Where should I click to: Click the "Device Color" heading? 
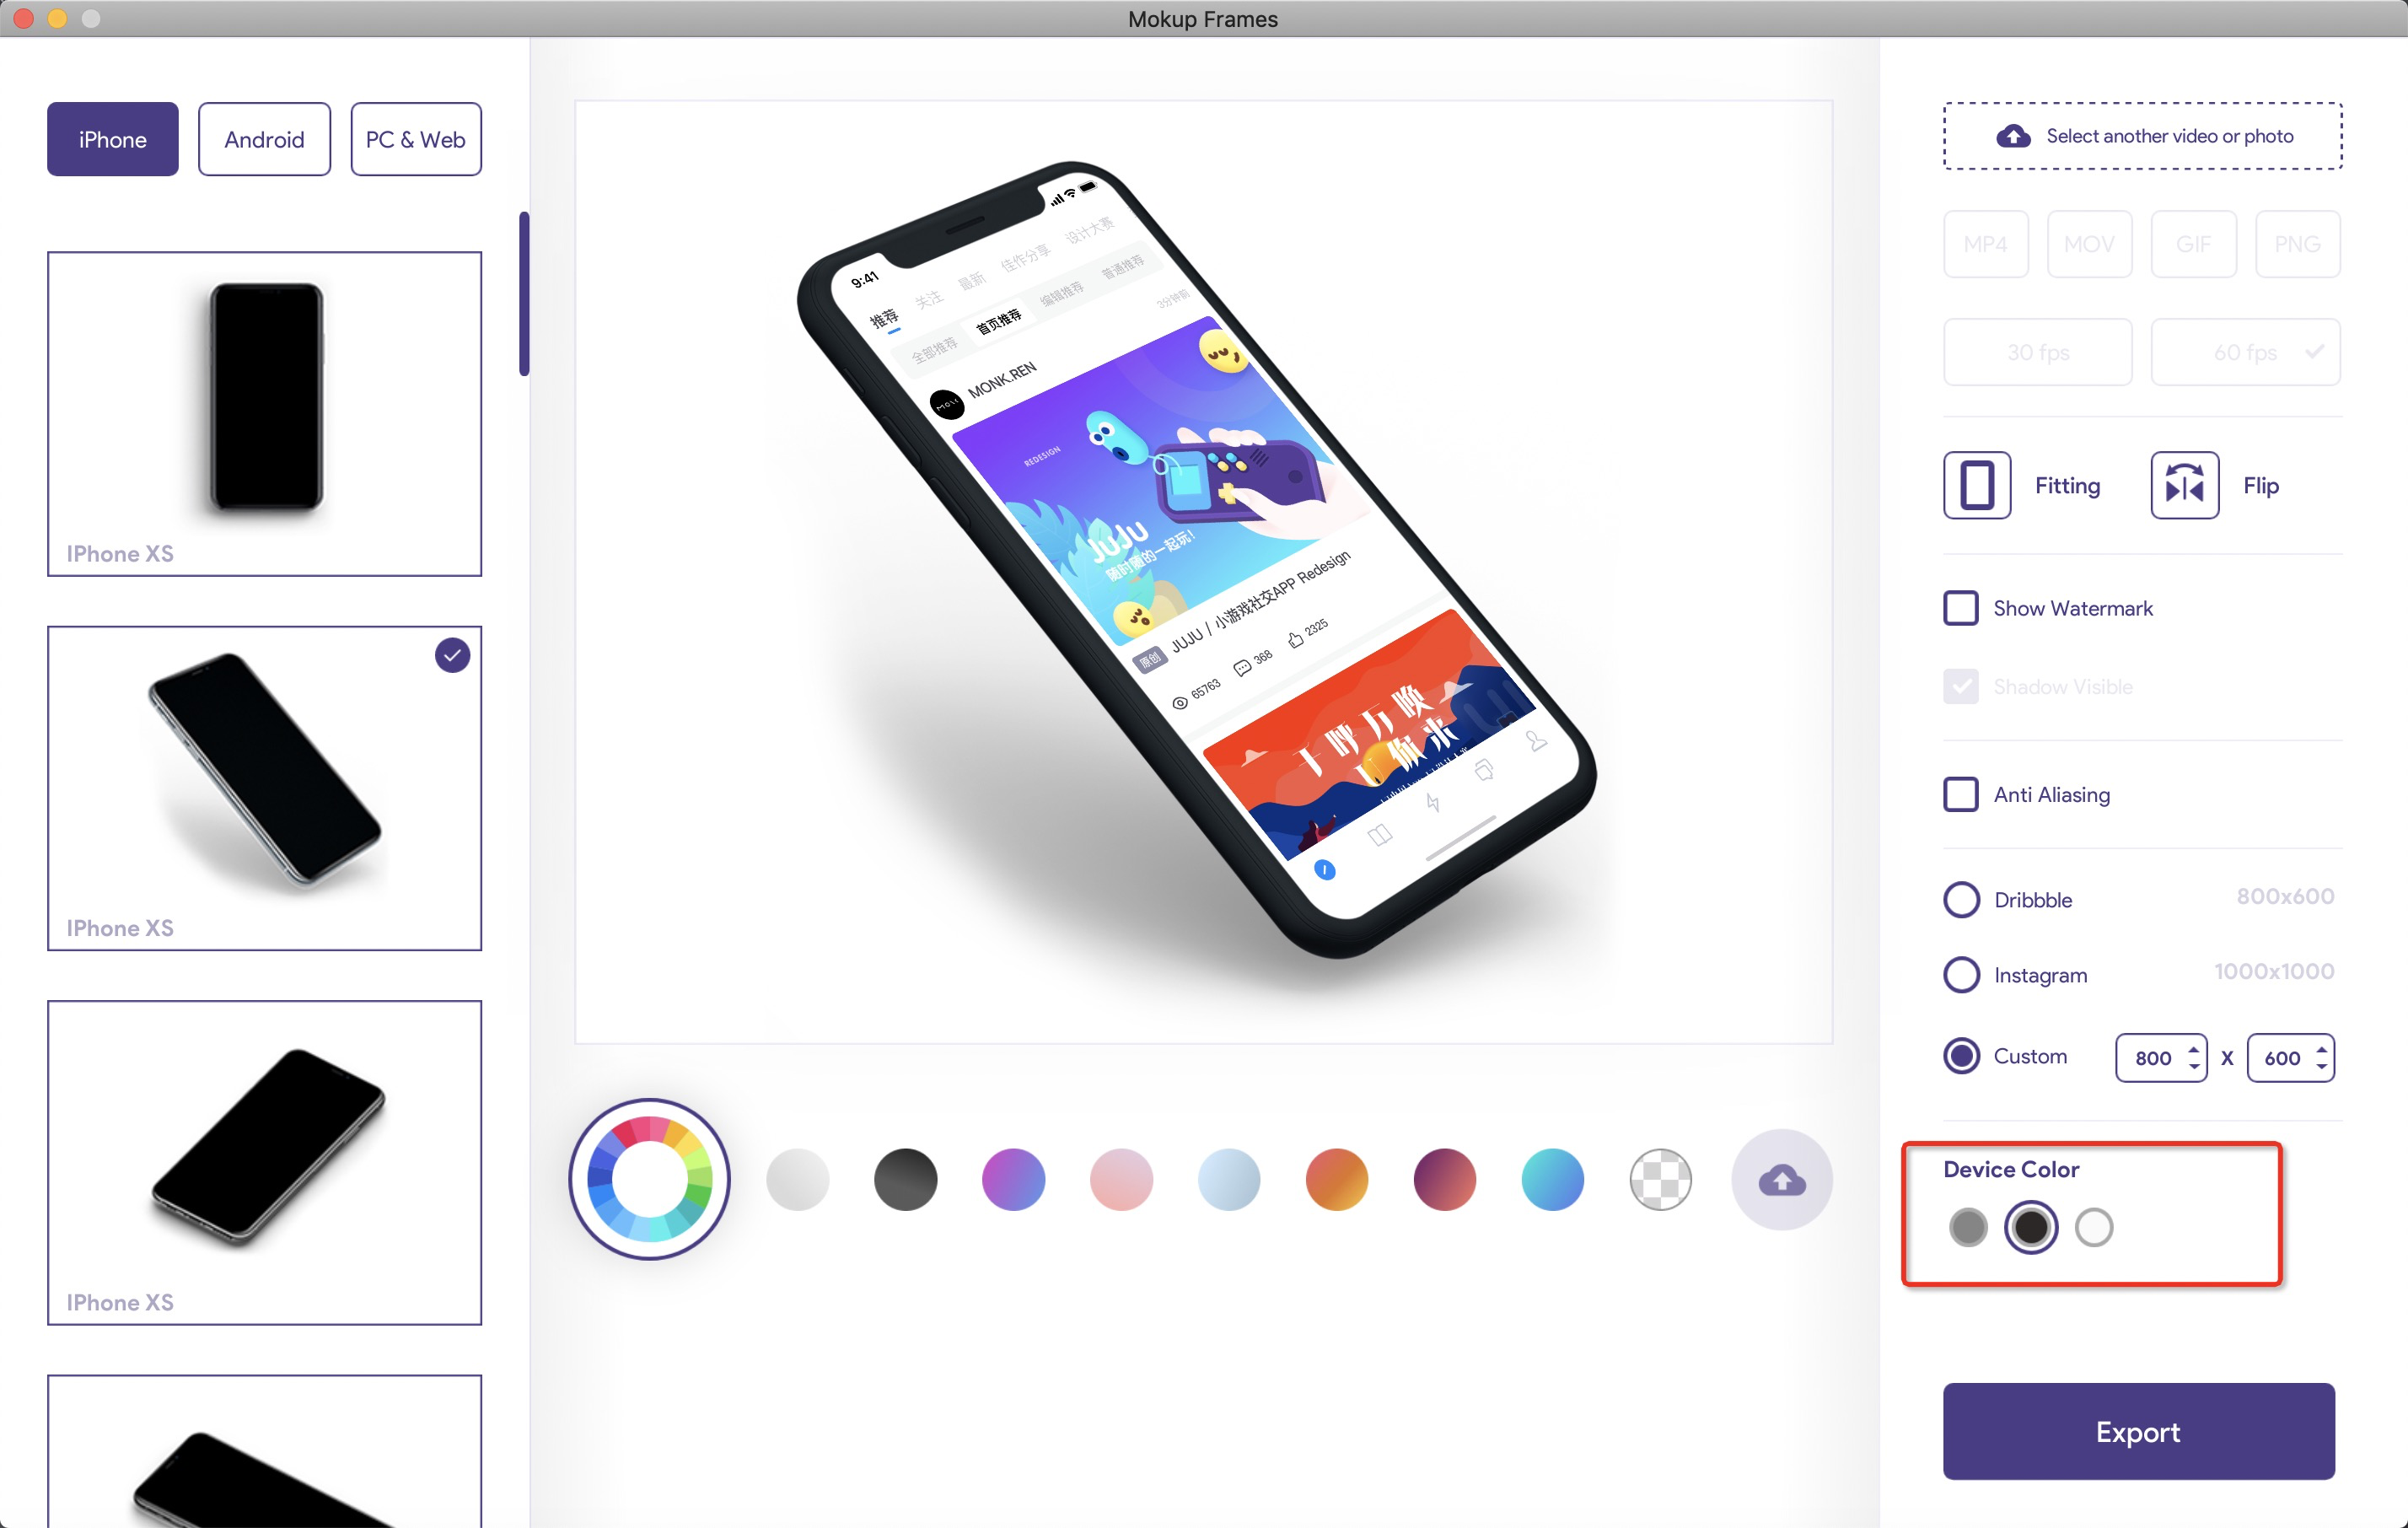[2011, 1169]
